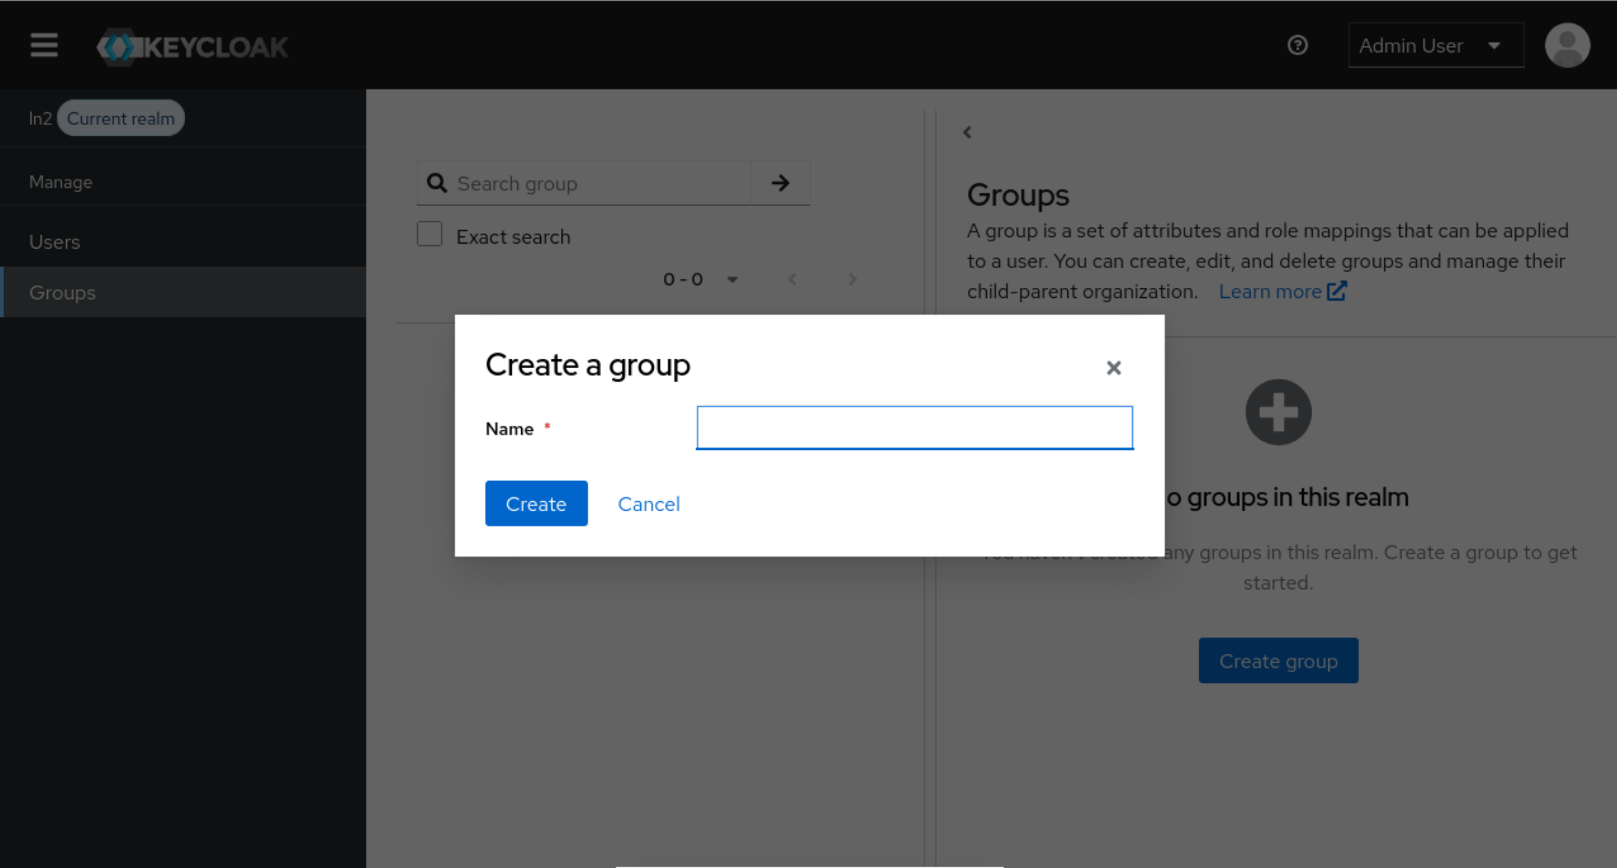Enable the Exact search checkbox
This screenshot has width=1617, height=868.
tap(429, 234)
